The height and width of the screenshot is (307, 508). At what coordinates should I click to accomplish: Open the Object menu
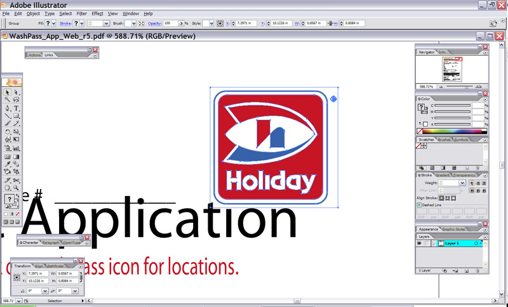pyautogui.click(x=33, y=13)
